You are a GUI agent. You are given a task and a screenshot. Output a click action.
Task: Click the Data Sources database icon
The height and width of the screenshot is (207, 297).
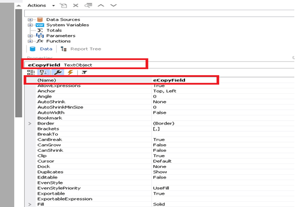coord(40,19)
